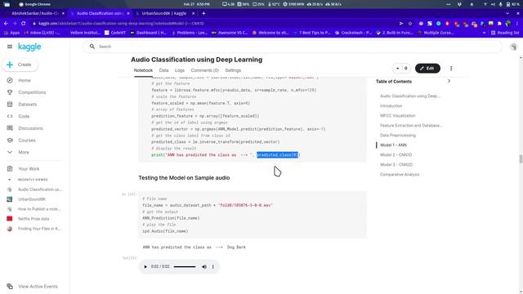The height and width of the screenshot is (294, 523).
Task: Open How to Publish a notebook entry
Action: (39, 209)
